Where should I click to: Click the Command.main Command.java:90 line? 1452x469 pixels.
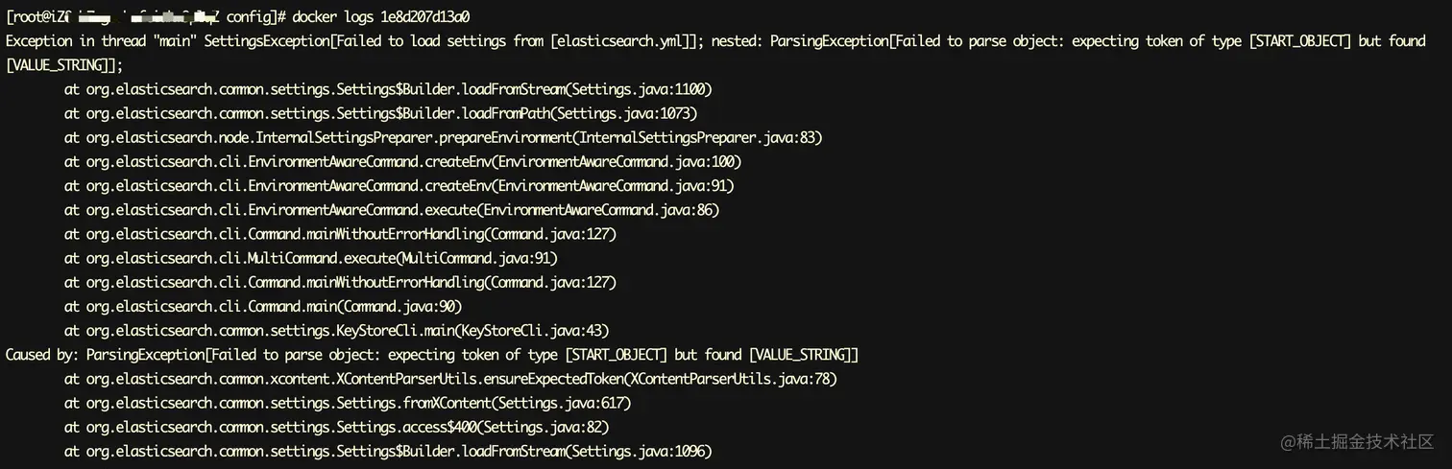[x=263, y=306]
